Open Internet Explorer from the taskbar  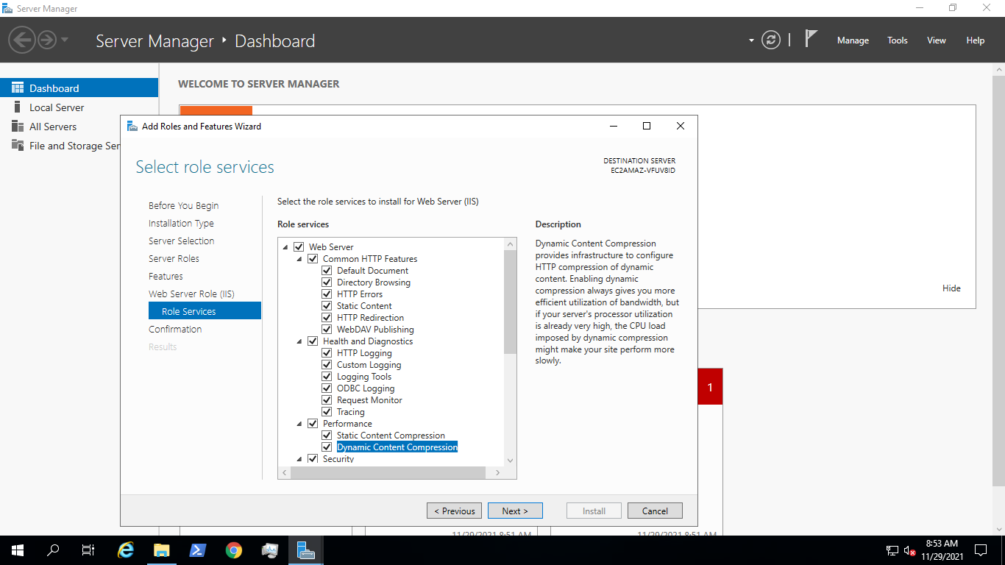pos(125,550)
